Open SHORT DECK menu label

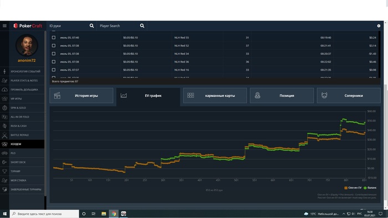tap(18, 162)
